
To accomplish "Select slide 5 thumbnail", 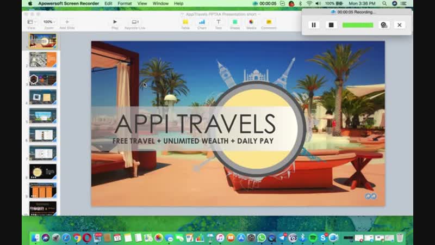I will coord(43,115).
